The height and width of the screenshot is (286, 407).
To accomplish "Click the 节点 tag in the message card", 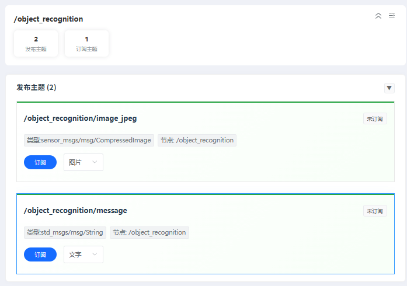I will click(x=149, y=232).
